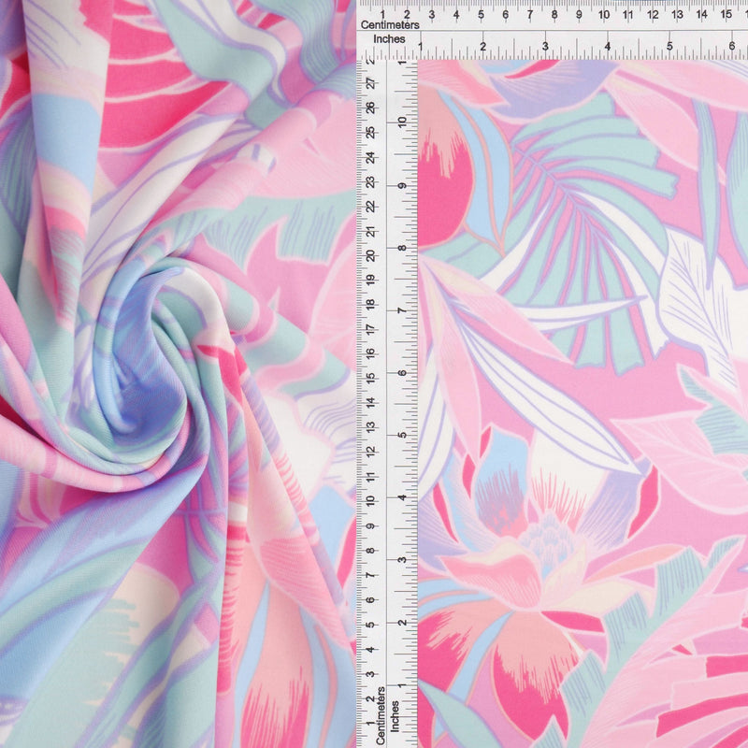Click the 6 inch mark on horizontal ruler
Screen dimensions: 748x748
click(732, 46)
